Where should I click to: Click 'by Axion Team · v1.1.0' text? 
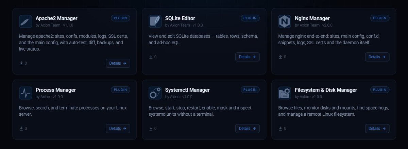(x=54, y=25)
